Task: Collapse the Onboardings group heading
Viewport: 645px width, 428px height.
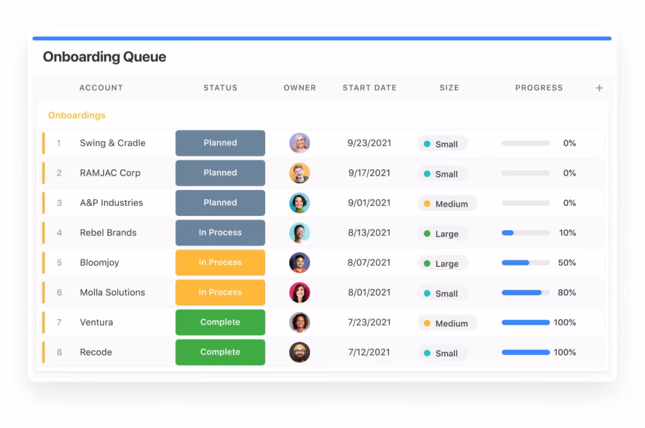Action: point(77,115)
